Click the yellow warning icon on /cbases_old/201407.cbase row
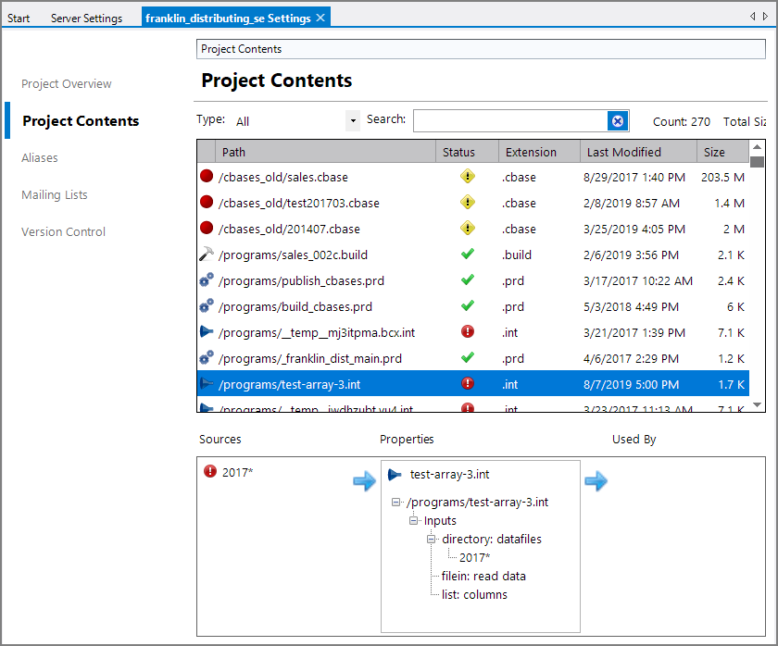778x646 pixels. [468, 229]
